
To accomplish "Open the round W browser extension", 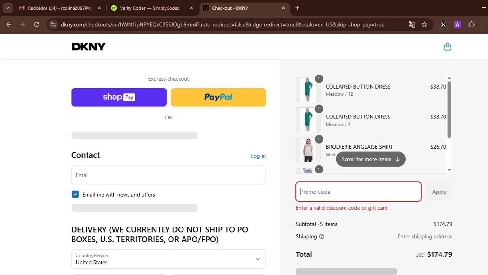I will [443, 24].
